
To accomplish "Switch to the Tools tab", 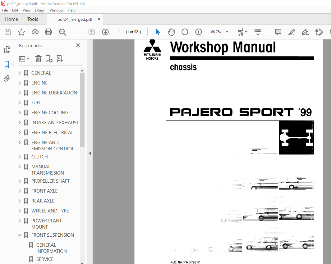I will coord(33,19).
